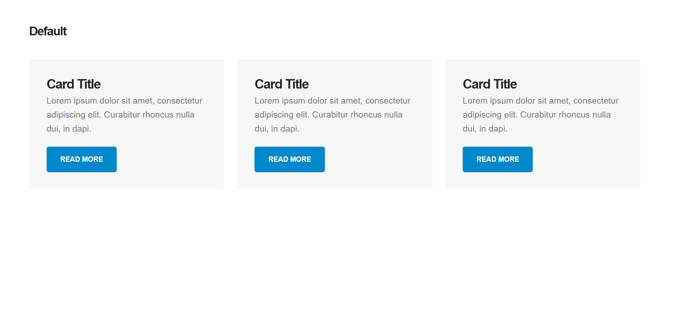
Task: Open READ MORE in the middle card
Action: 290,159
